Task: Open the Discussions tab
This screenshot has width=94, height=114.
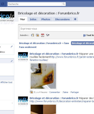Action: (x=62, y=19)
